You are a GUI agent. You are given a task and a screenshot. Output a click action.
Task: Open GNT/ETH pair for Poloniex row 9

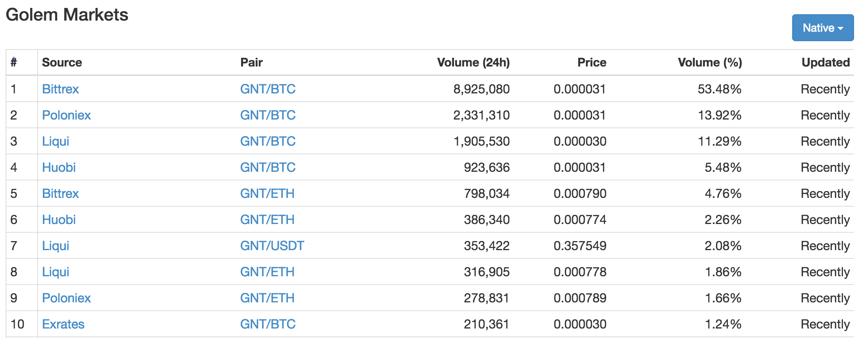coord(267,298)
